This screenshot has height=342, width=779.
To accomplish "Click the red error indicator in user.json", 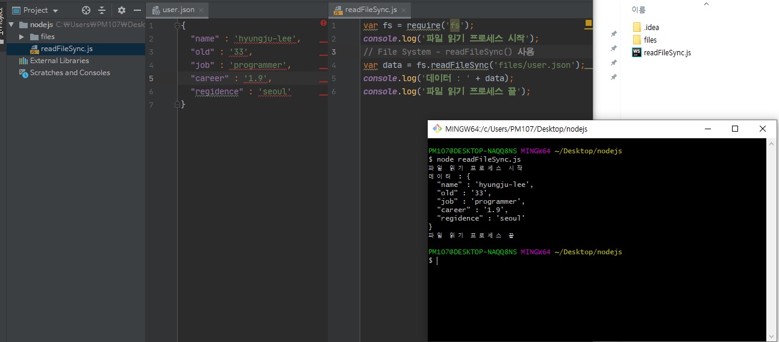I will (x=324, y=23).
